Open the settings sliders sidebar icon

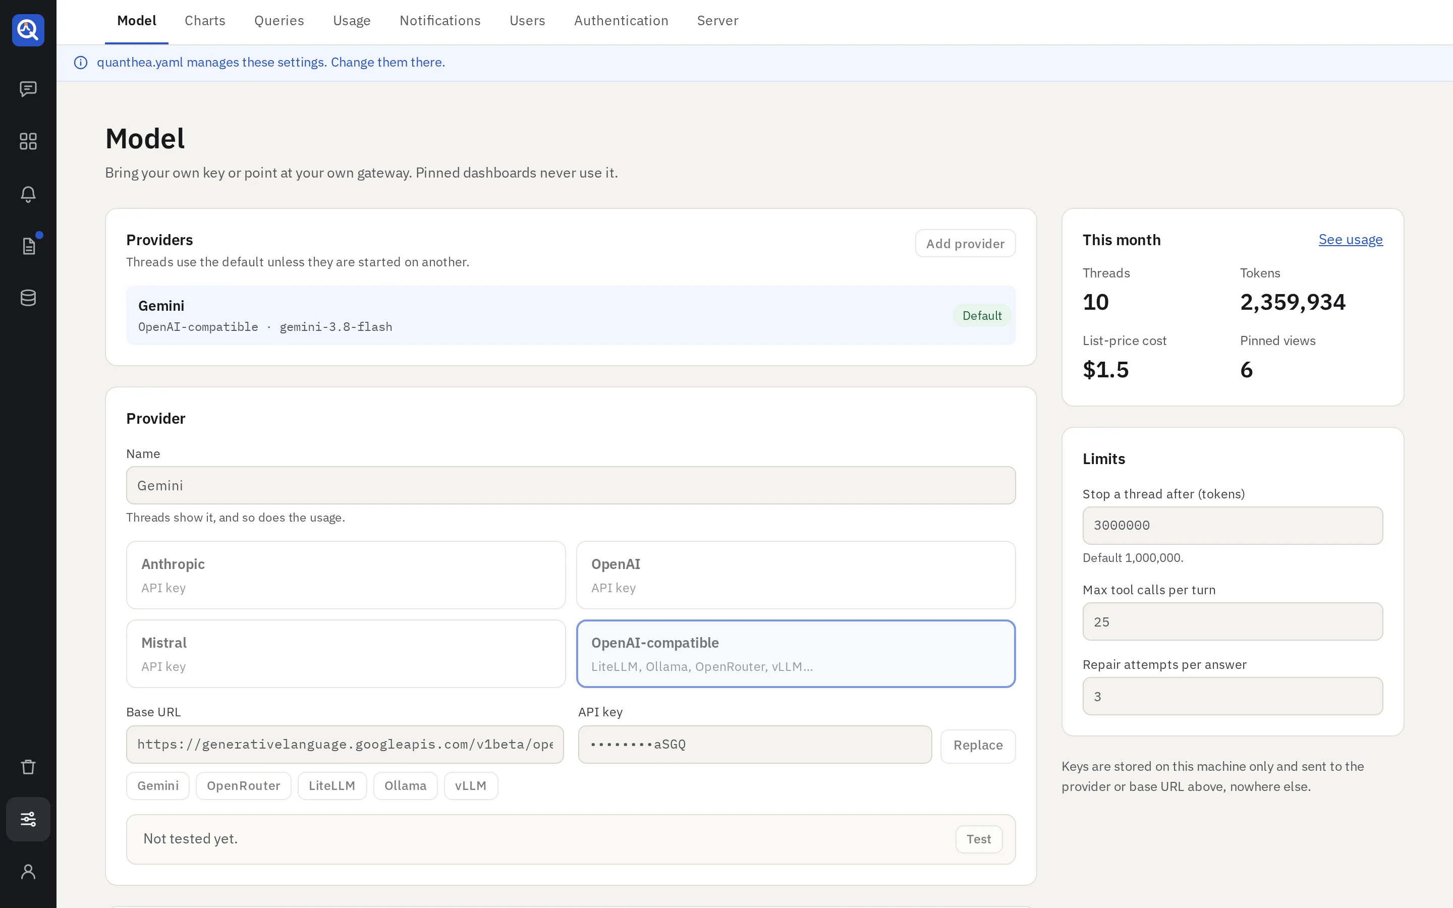coord(28,819)
